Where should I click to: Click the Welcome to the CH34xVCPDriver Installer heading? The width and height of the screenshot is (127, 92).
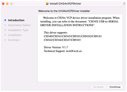coord(64,11)
